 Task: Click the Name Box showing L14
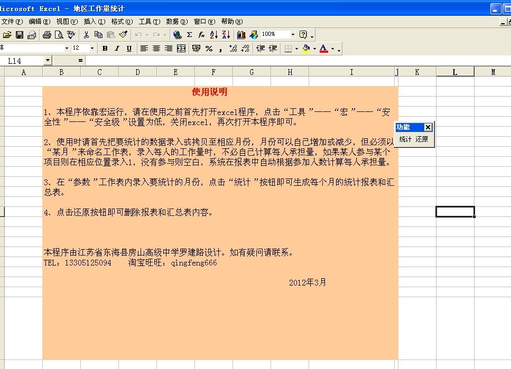coord(21,60)
